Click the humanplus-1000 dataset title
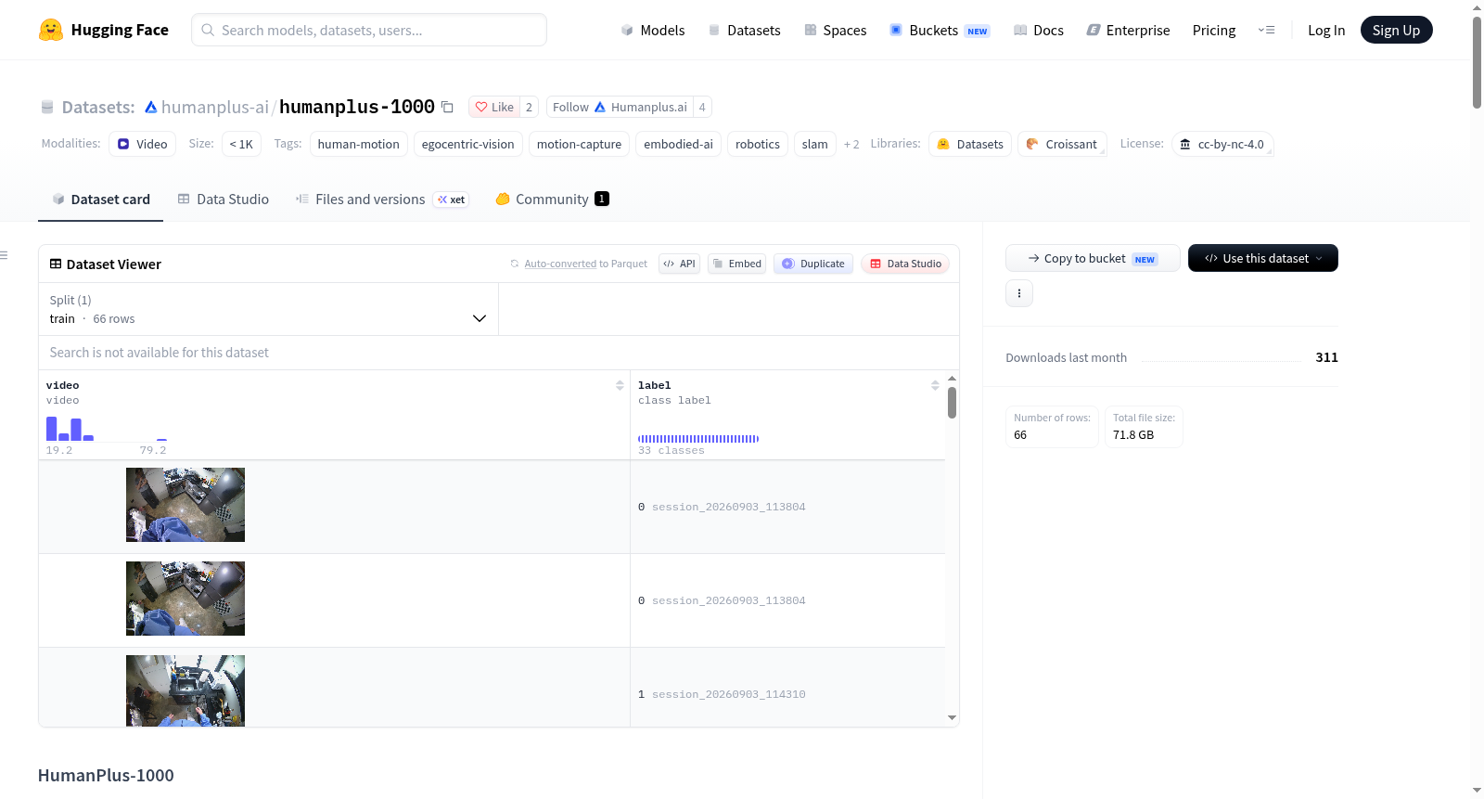 click(x=357, y=107)
